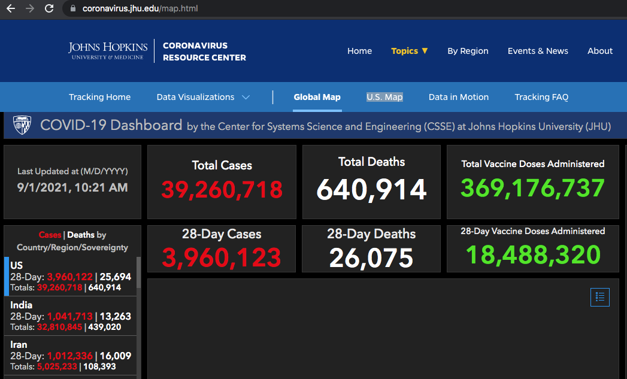Click Total Vaccine Doses value 369,176,737

coord(532,188)
